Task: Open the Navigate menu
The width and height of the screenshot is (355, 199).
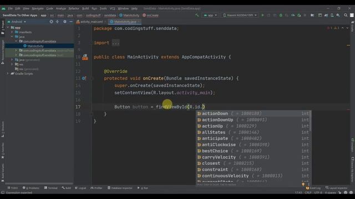Action: pos(38,8)
